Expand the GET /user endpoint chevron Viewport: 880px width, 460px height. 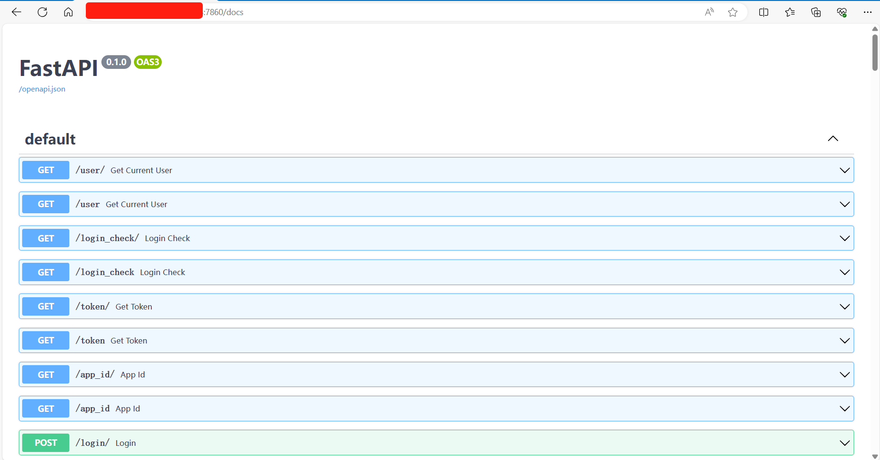pos(845,204)
